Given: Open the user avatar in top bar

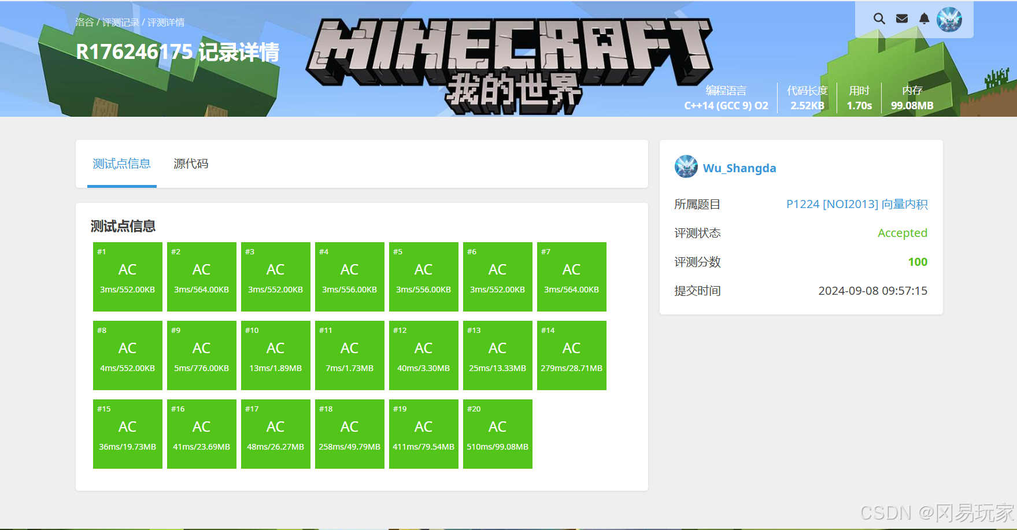Looking at the screenshot, I should pyautogui.click(x=949, y=20).
